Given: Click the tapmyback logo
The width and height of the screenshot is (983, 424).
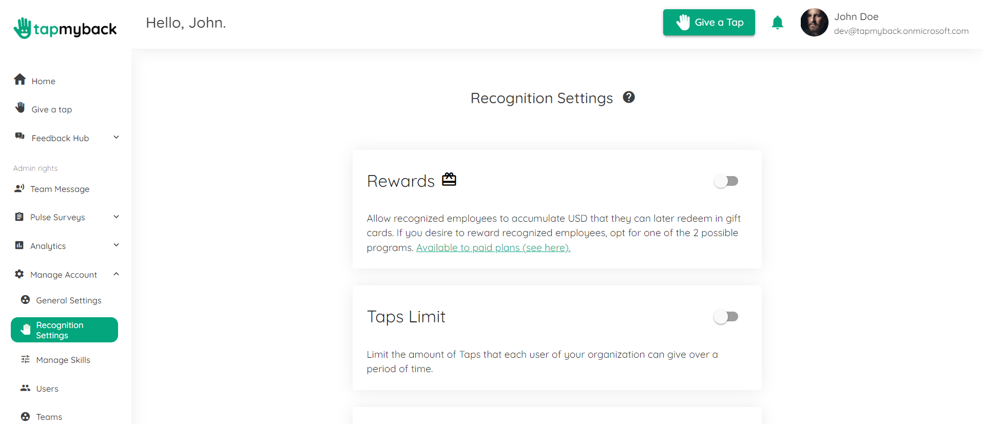Looking at the screenshot, I should click(65, 28).
